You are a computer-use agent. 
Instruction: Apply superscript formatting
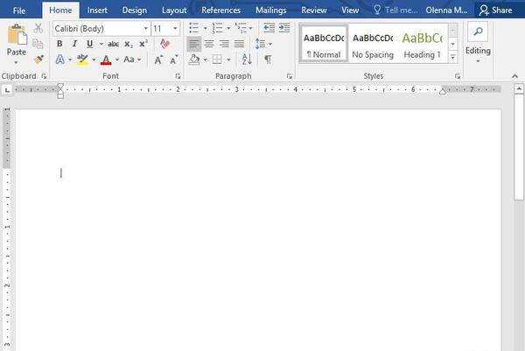[143, 44]
